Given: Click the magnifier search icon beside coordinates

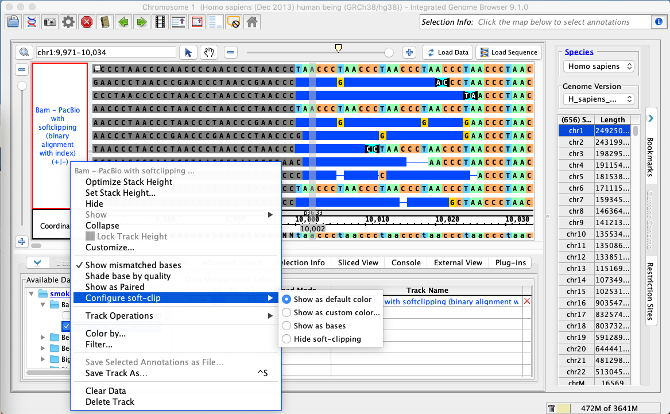Looking at the screenshot, I should point(24,52).
